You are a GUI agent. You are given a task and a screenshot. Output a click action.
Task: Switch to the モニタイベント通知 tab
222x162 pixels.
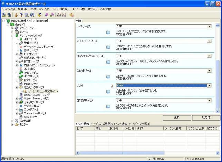point(139,123)
